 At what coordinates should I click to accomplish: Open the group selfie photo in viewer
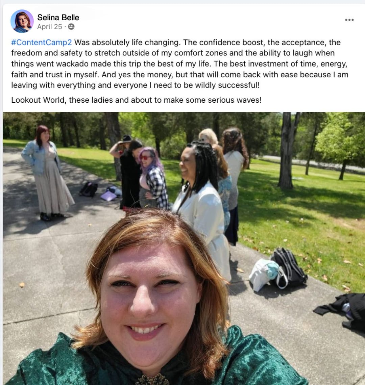[x=184, y=249]
